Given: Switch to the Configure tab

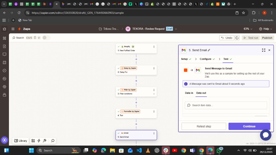Looking at the screenshot, I should (x=207, y=59).
